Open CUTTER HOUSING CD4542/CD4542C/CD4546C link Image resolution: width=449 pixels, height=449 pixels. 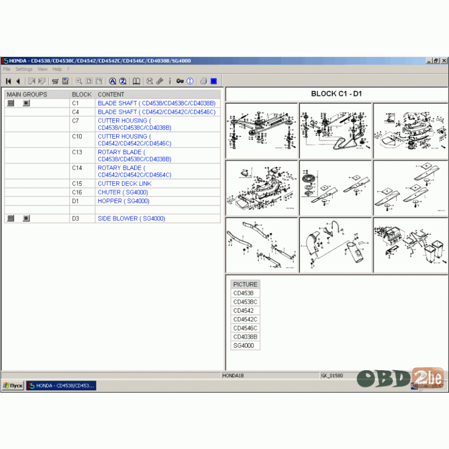point(135,140)
